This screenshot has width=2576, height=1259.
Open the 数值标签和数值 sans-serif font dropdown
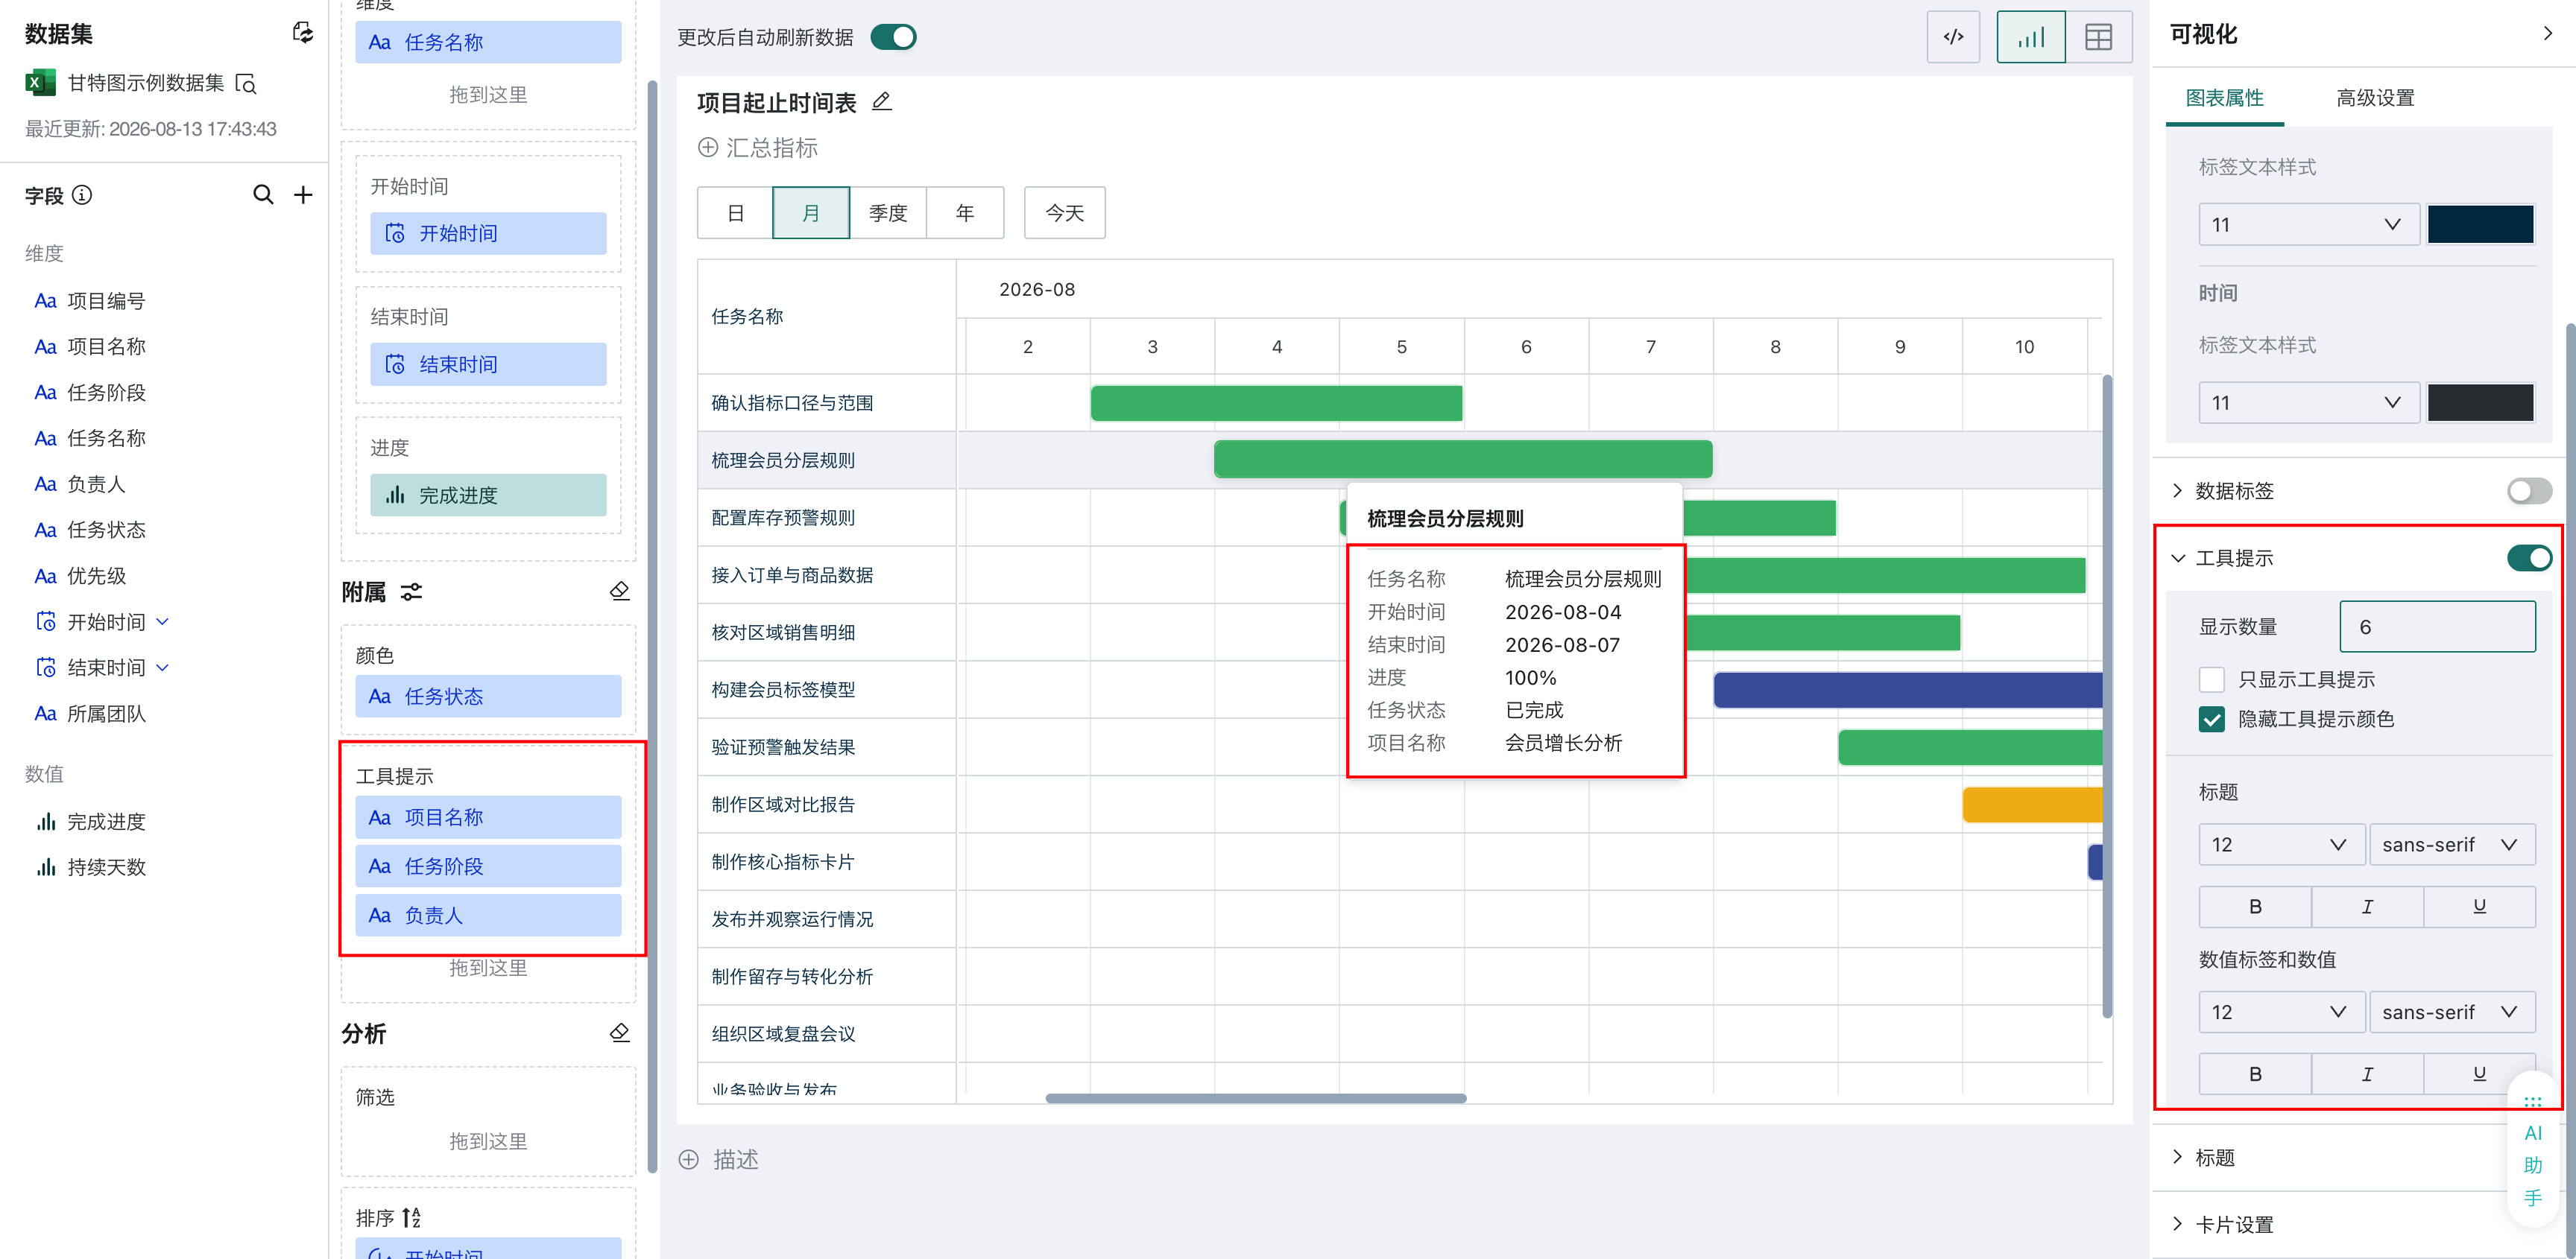pyautogui.click(x=2451, y=1012)
